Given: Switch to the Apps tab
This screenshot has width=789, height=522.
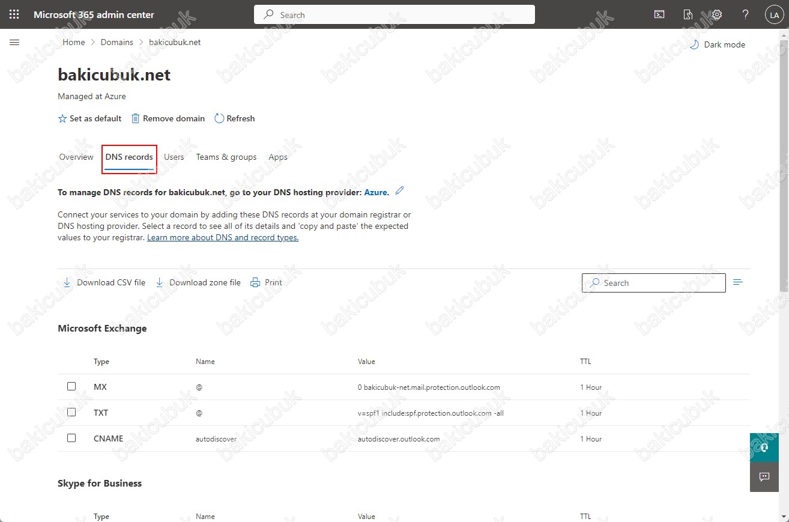Looking at the screenshot, I should coord(278,157).
